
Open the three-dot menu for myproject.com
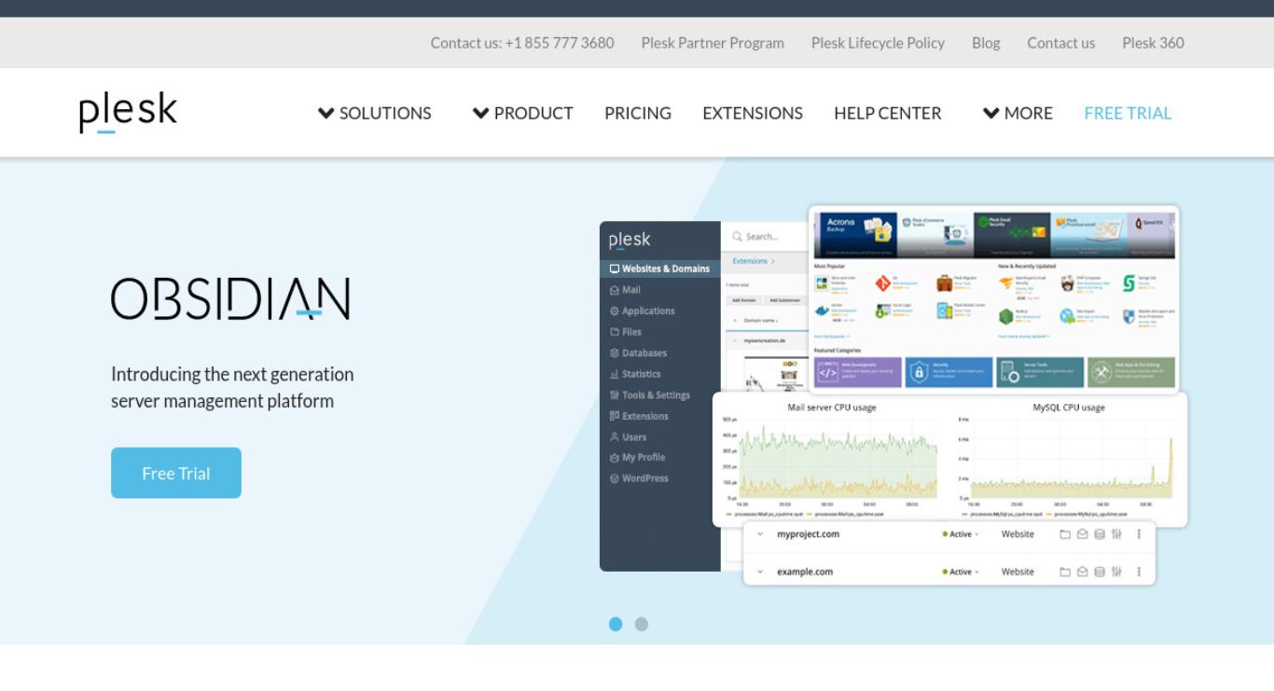(1139, 534)
